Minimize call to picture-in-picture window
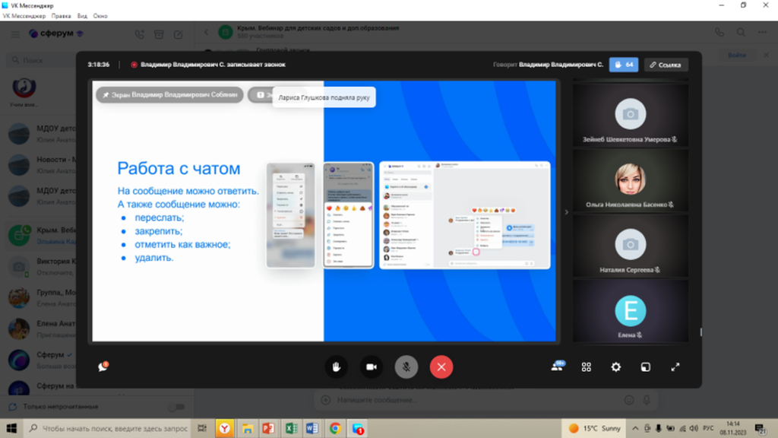 [645, 367]
